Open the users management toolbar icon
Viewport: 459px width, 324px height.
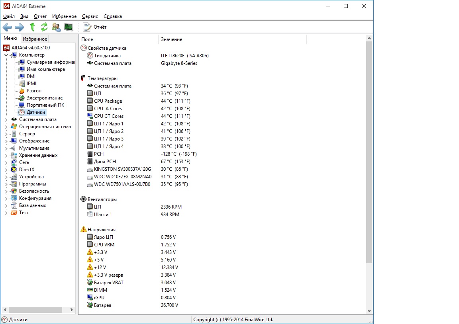(56, 27)
